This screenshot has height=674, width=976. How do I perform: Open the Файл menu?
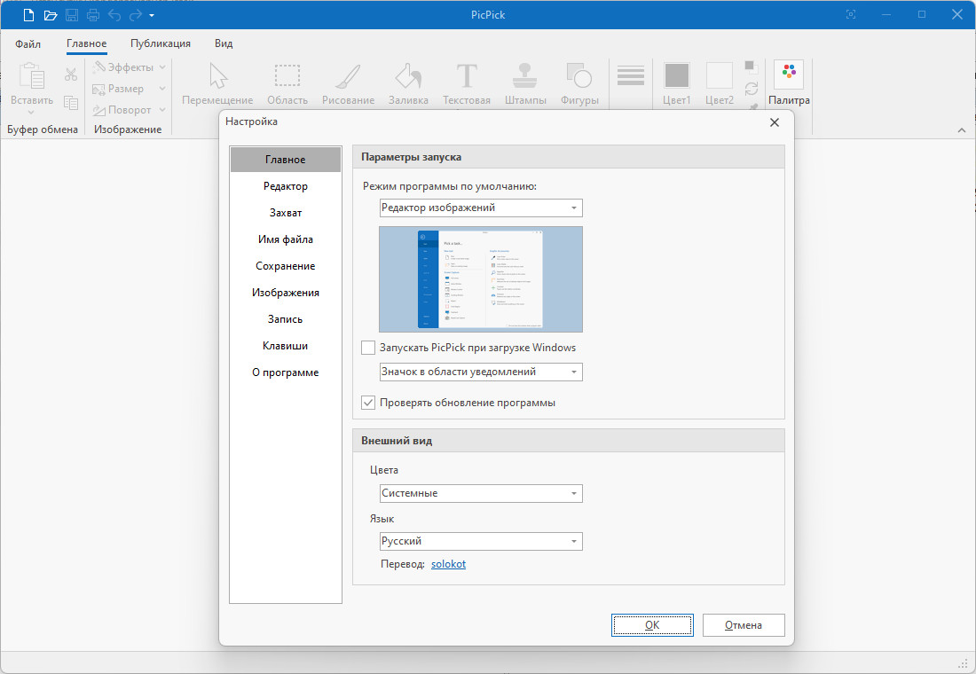28,43
